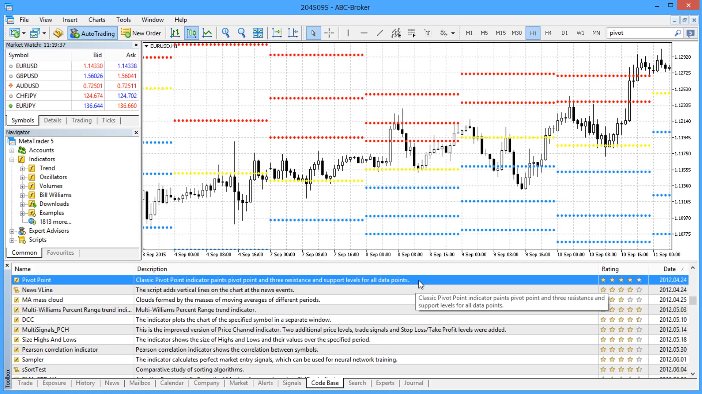Screen dimensions: 702x394
Task: Switch timeframe to M5
Action: (484, 33)
